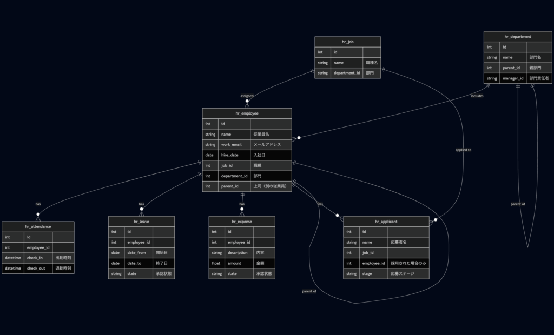Select the 出勤時刻 comment
This screenshot has width=554, height=335.
[x=63, y=258]
